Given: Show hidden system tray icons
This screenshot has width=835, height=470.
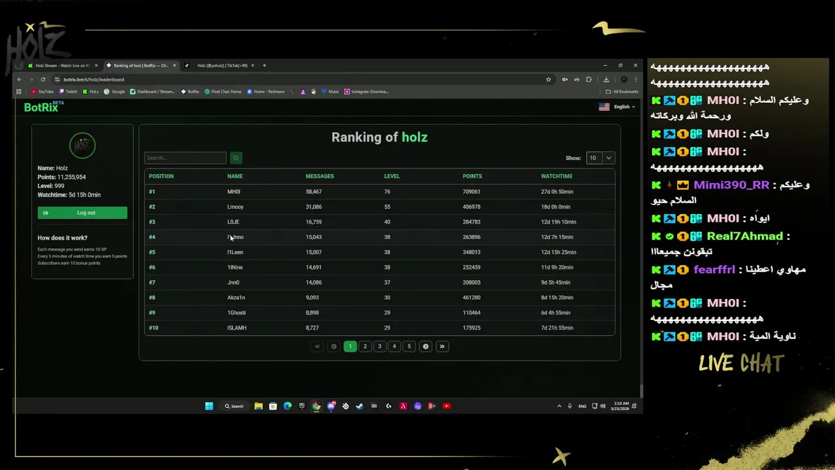Looking at the screenshot, I should tap(558, 406).
